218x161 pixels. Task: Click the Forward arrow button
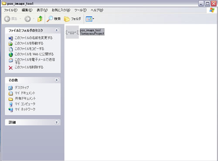pyautogui.click(x=27, y=19)
